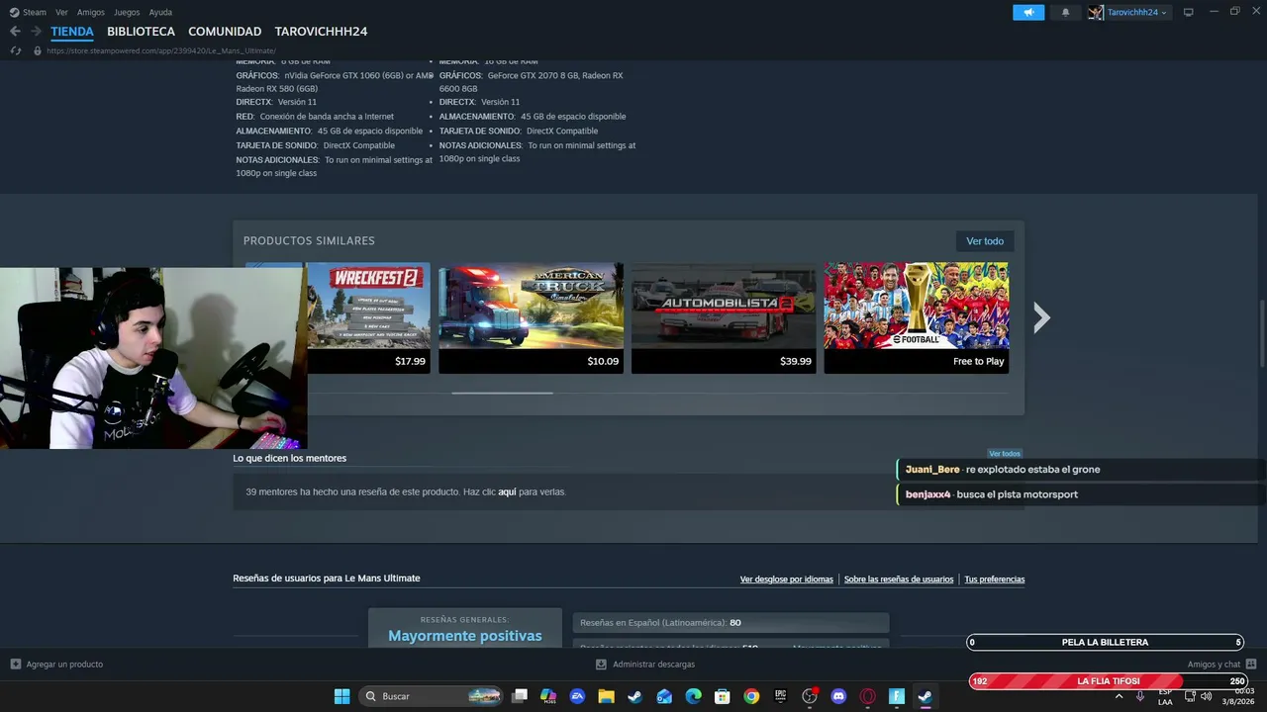Open 'Ver desglose por idiomas' link

tap(787, 579)
